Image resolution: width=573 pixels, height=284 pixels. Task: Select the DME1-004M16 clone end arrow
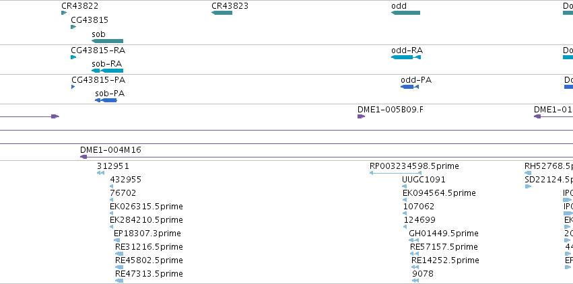pyautogui.click(x=83, y=157)
